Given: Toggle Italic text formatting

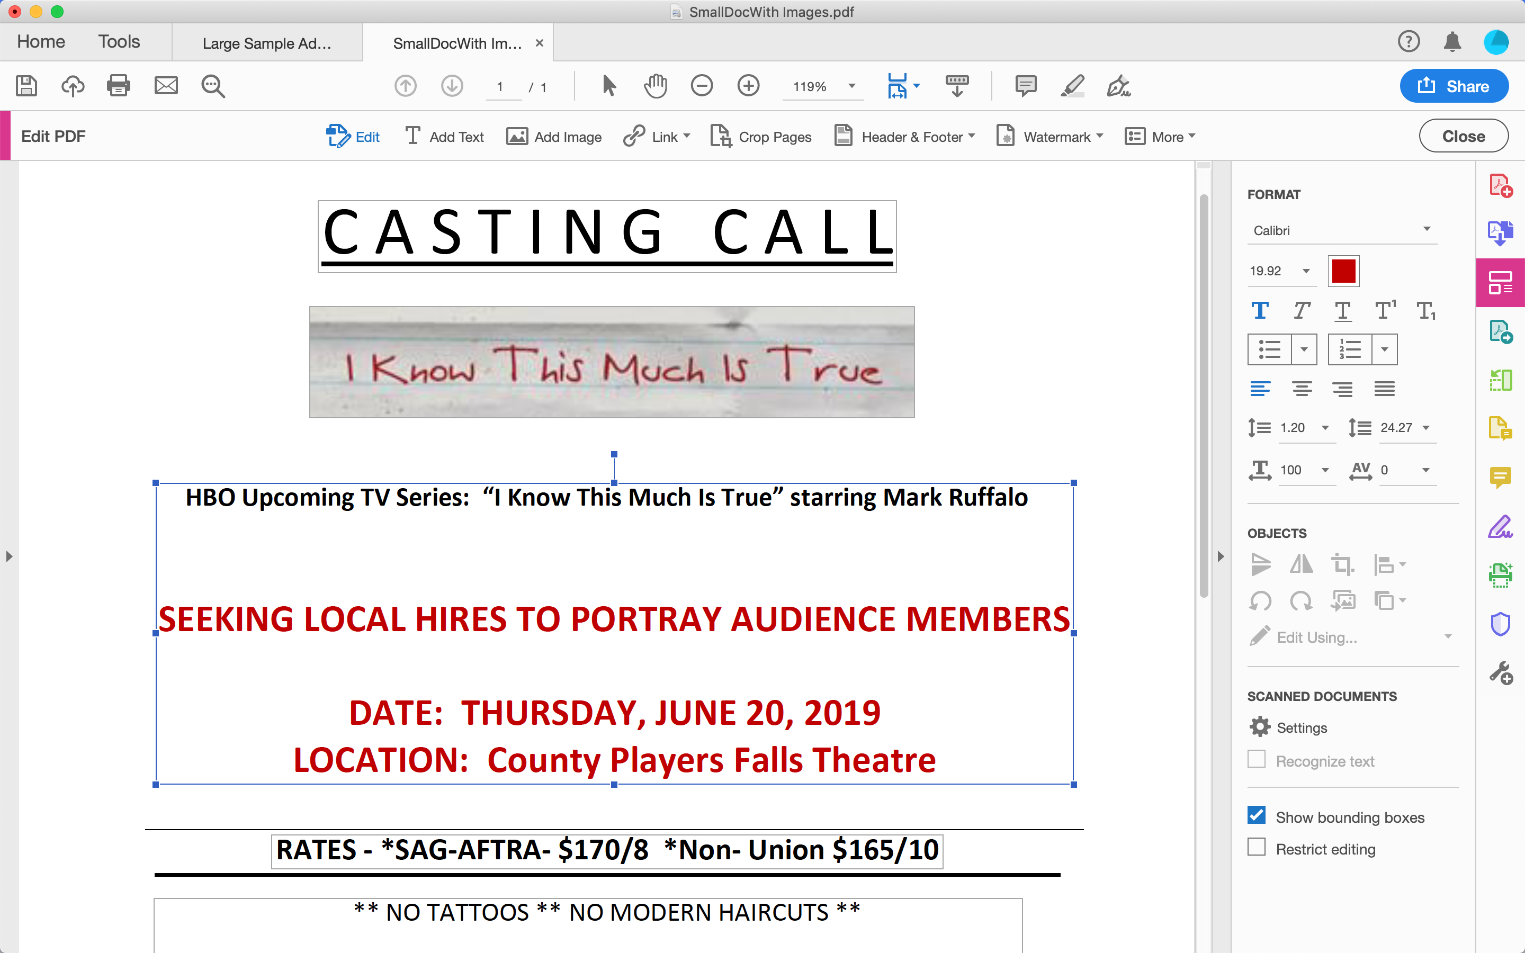Looking at the screenshot, I should coord(1302,311).
